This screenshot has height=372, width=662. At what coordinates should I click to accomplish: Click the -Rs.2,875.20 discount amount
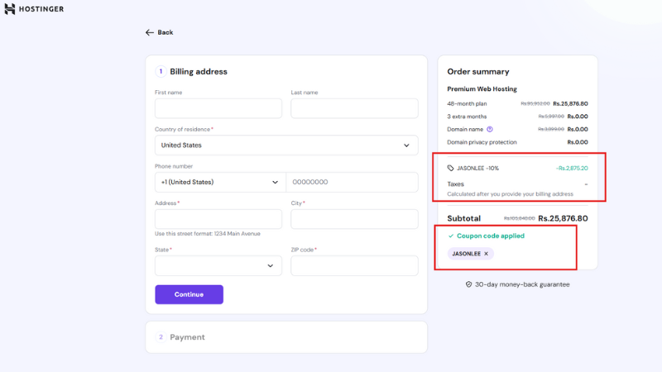(x=572, y=169)
